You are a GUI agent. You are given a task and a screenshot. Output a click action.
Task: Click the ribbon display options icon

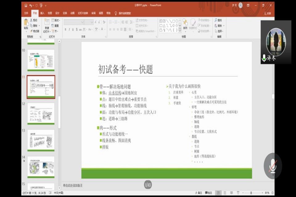point(248,6)
